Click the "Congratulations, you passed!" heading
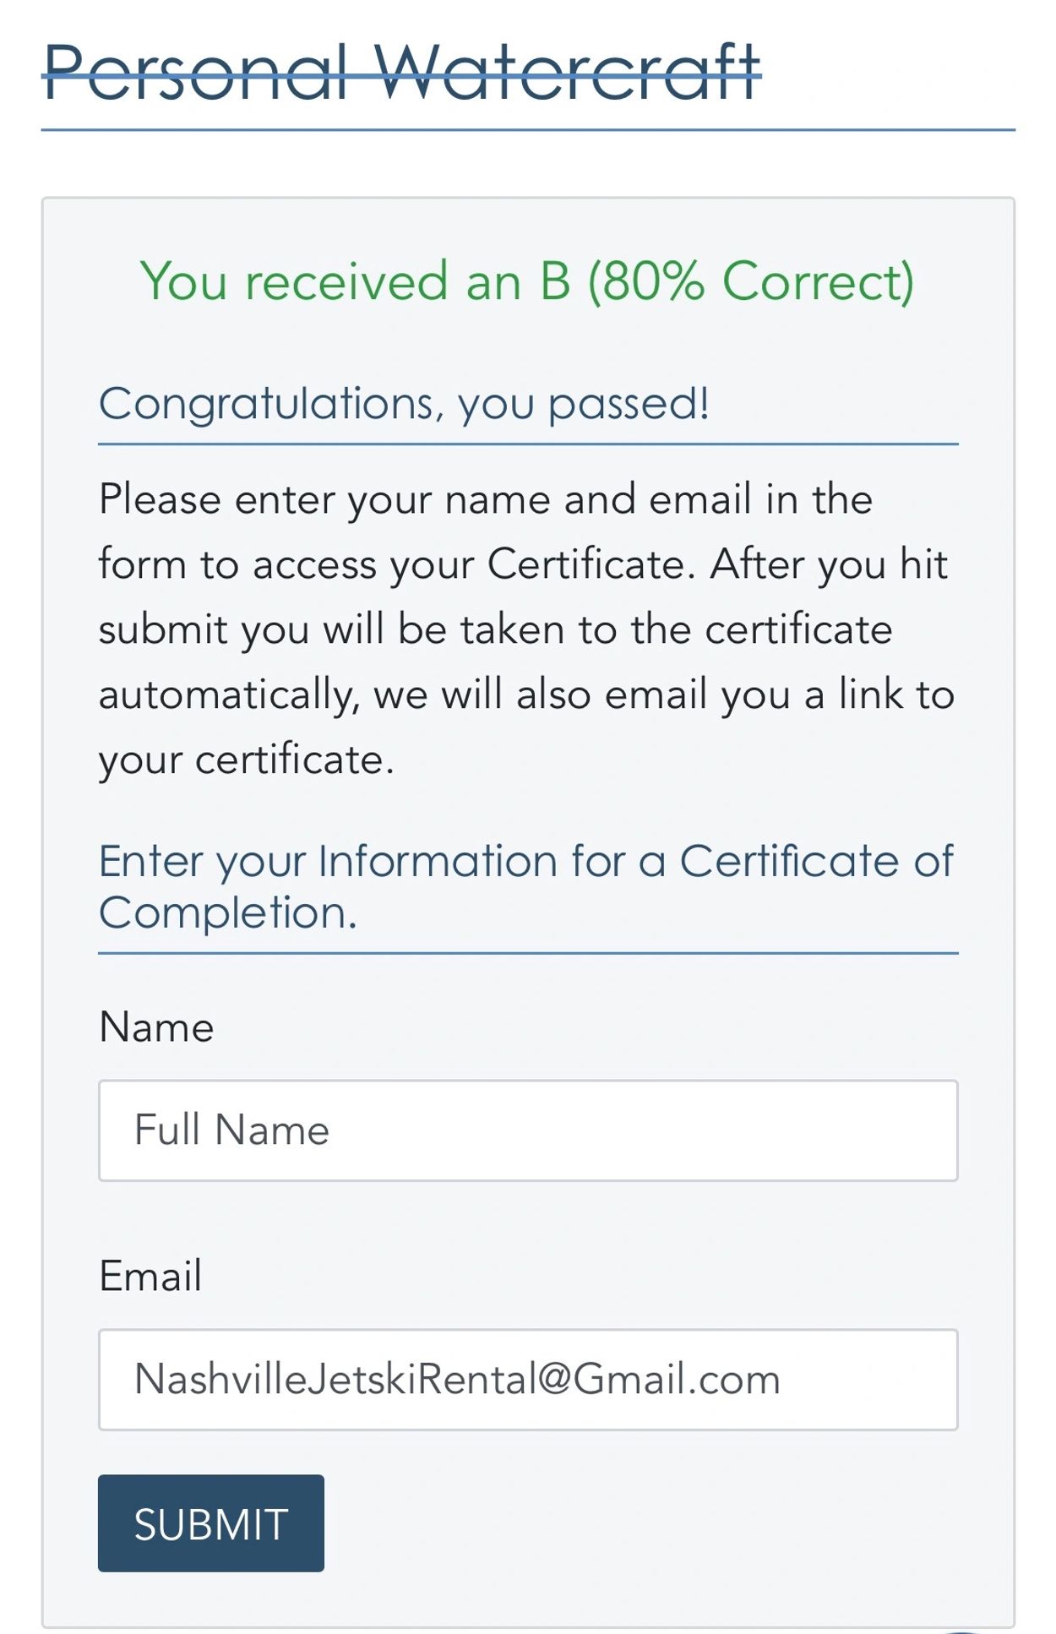 coord(404,404)
